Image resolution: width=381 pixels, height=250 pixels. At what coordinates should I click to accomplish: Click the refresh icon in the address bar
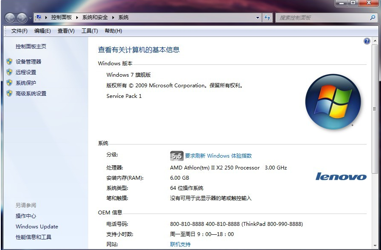267,17
